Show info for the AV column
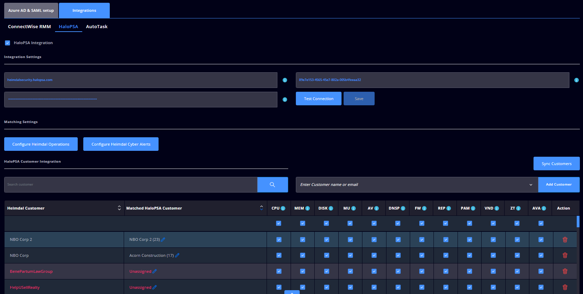Screen dimensions: 583x294 (376, 209)
